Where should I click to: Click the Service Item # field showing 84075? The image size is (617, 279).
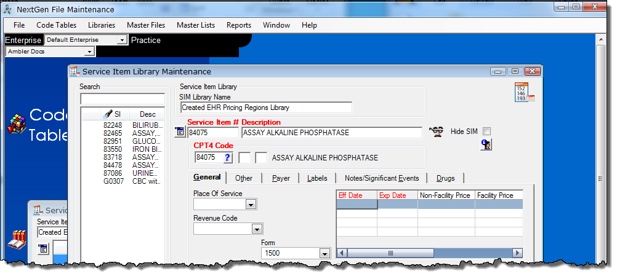(212, 132)
